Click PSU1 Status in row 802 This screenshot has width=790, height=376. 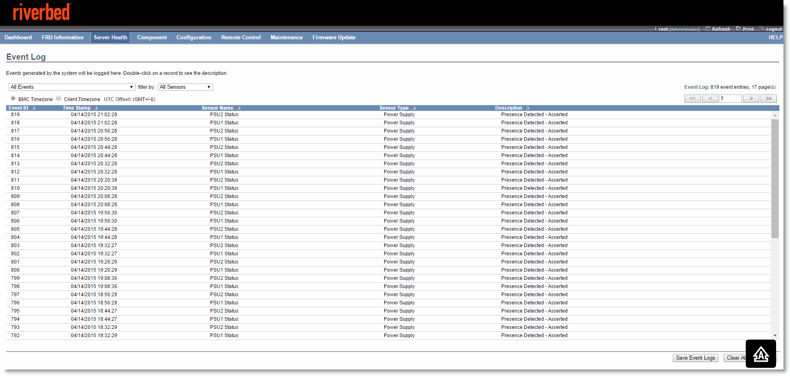click(x=224, y=254)
